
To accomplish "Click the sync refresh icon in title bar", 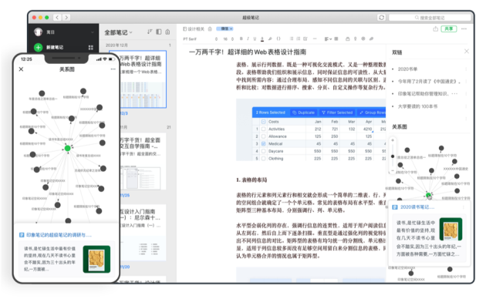I will pyautogui.click(x=382, y=17).
